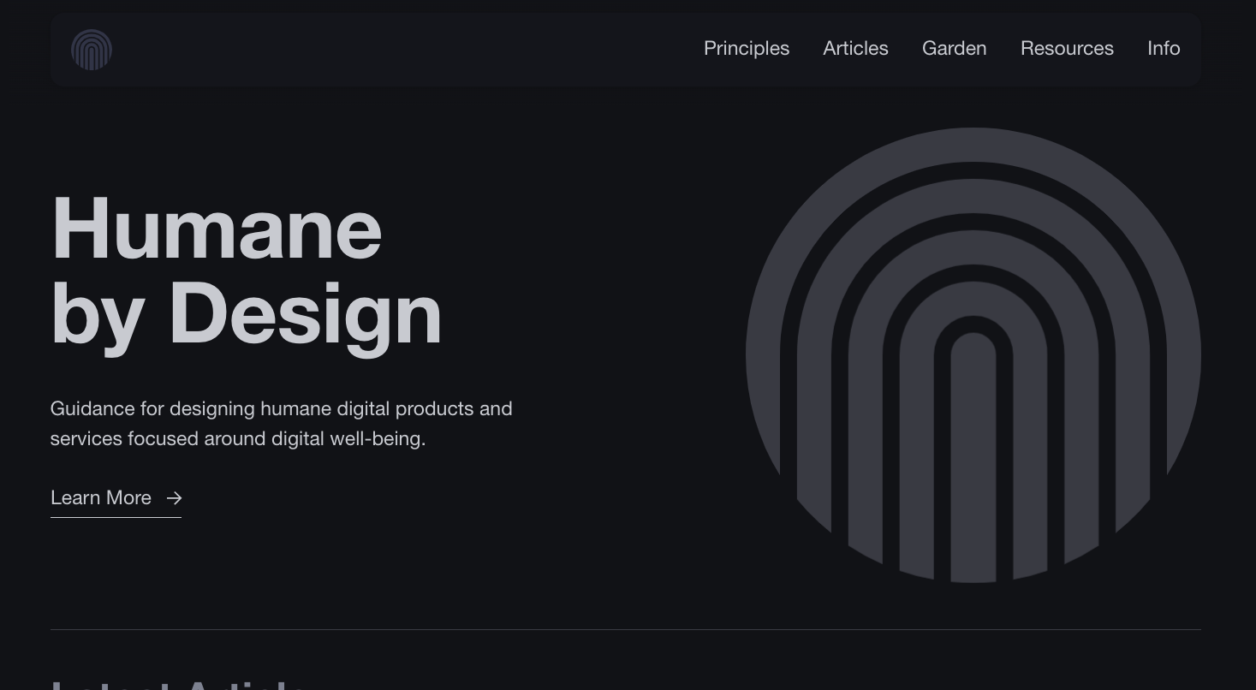Open the Info page
Viewport: 1256px width, 690px height.
tap(1164, 49)
